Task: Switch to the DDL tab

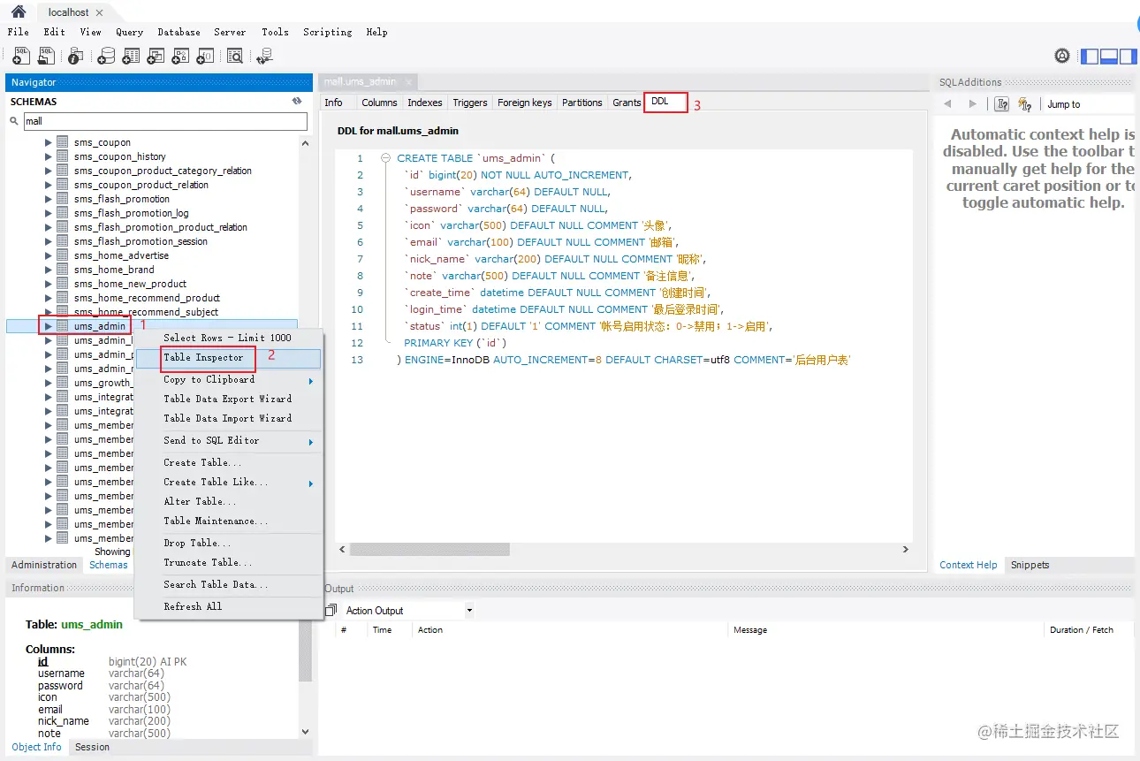Action: pyautogui.click(x=665, y=102)
